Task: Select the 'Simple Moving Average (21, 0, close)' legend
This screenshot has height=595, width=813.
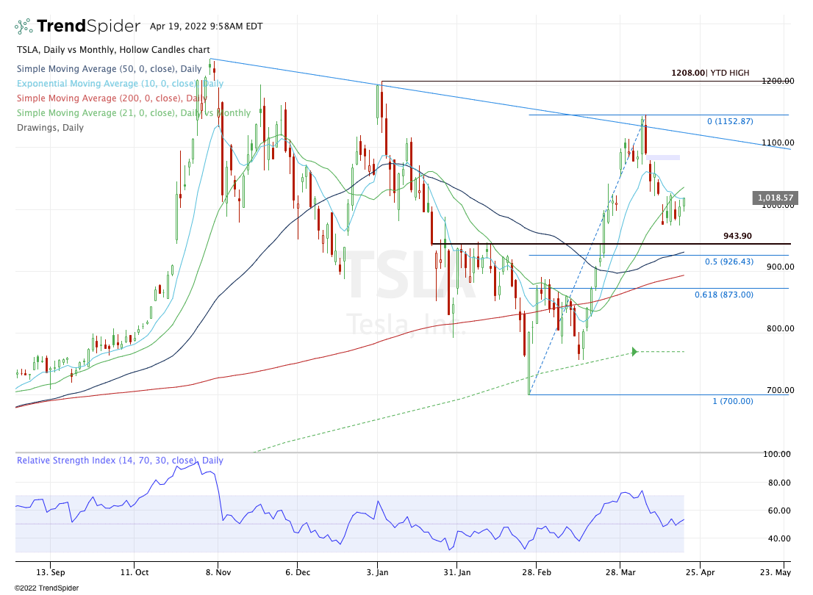Action: 133,113
